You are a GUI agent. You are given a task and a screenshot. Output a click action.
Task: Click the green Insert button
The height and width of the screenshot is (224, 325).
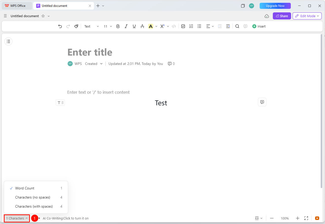pos(259,26)
